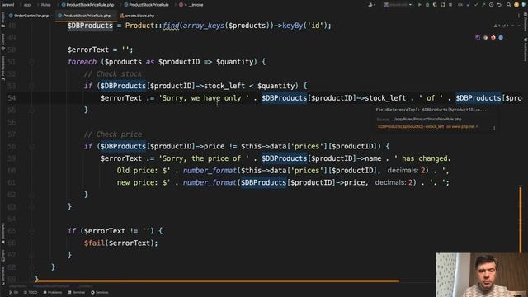The image size is (528, 297).
Task: Click the tooltip more options kebab
Action: (494, 128)
